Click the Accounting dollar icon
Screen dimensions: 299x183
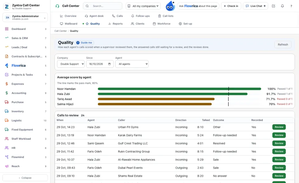[7, 93]
